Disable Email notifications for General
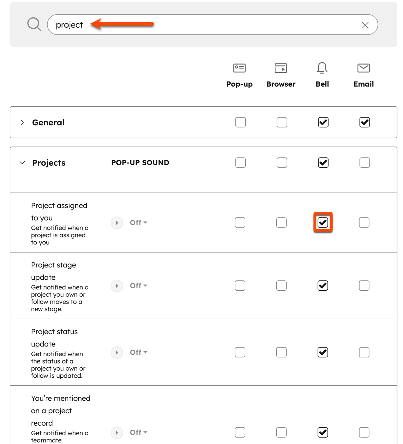403x444 pixels. 364,122
